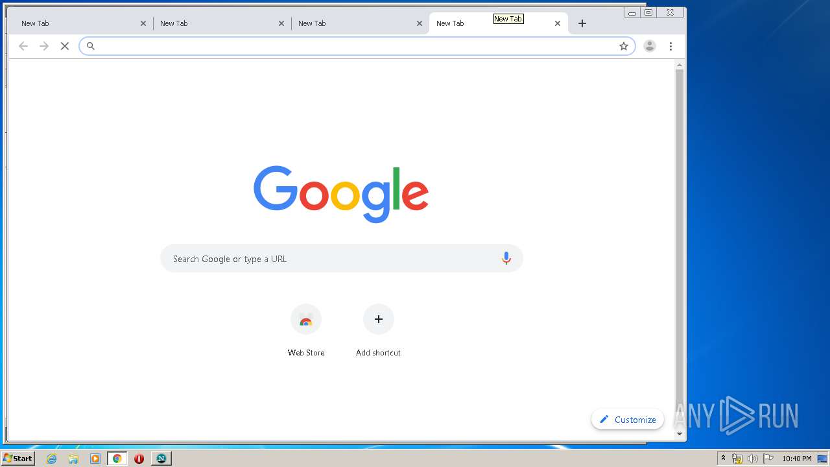
Task: Open the Chrome three-dot menu
Action: (670, 46)
